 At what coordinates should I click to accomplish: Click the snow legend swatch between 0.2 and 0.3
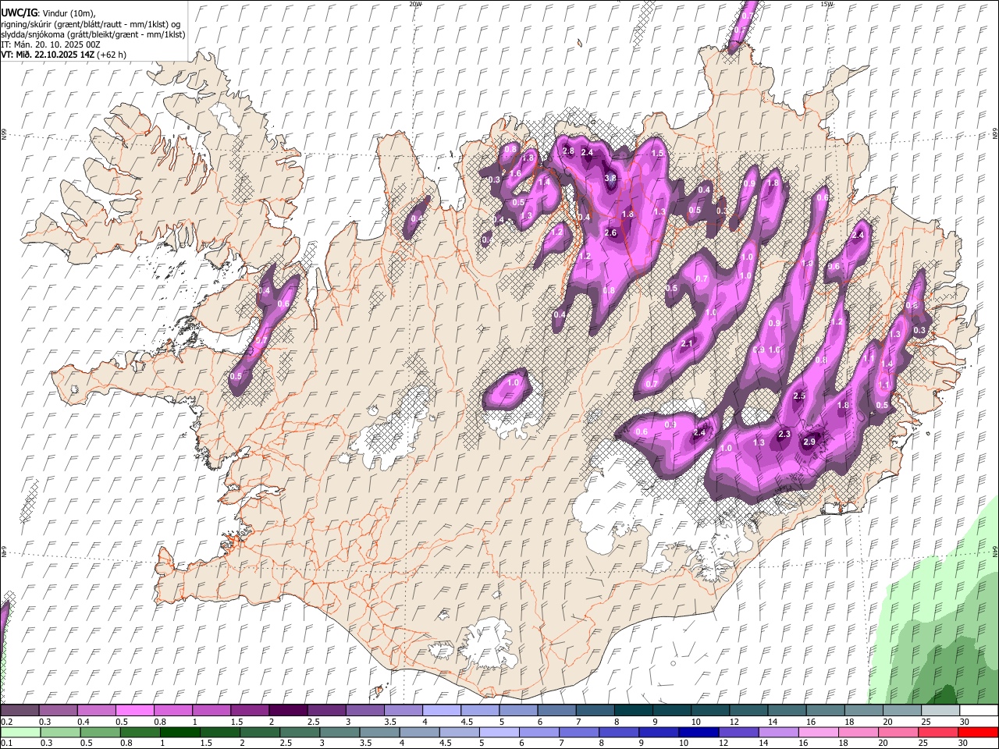(x=20, y=711)
